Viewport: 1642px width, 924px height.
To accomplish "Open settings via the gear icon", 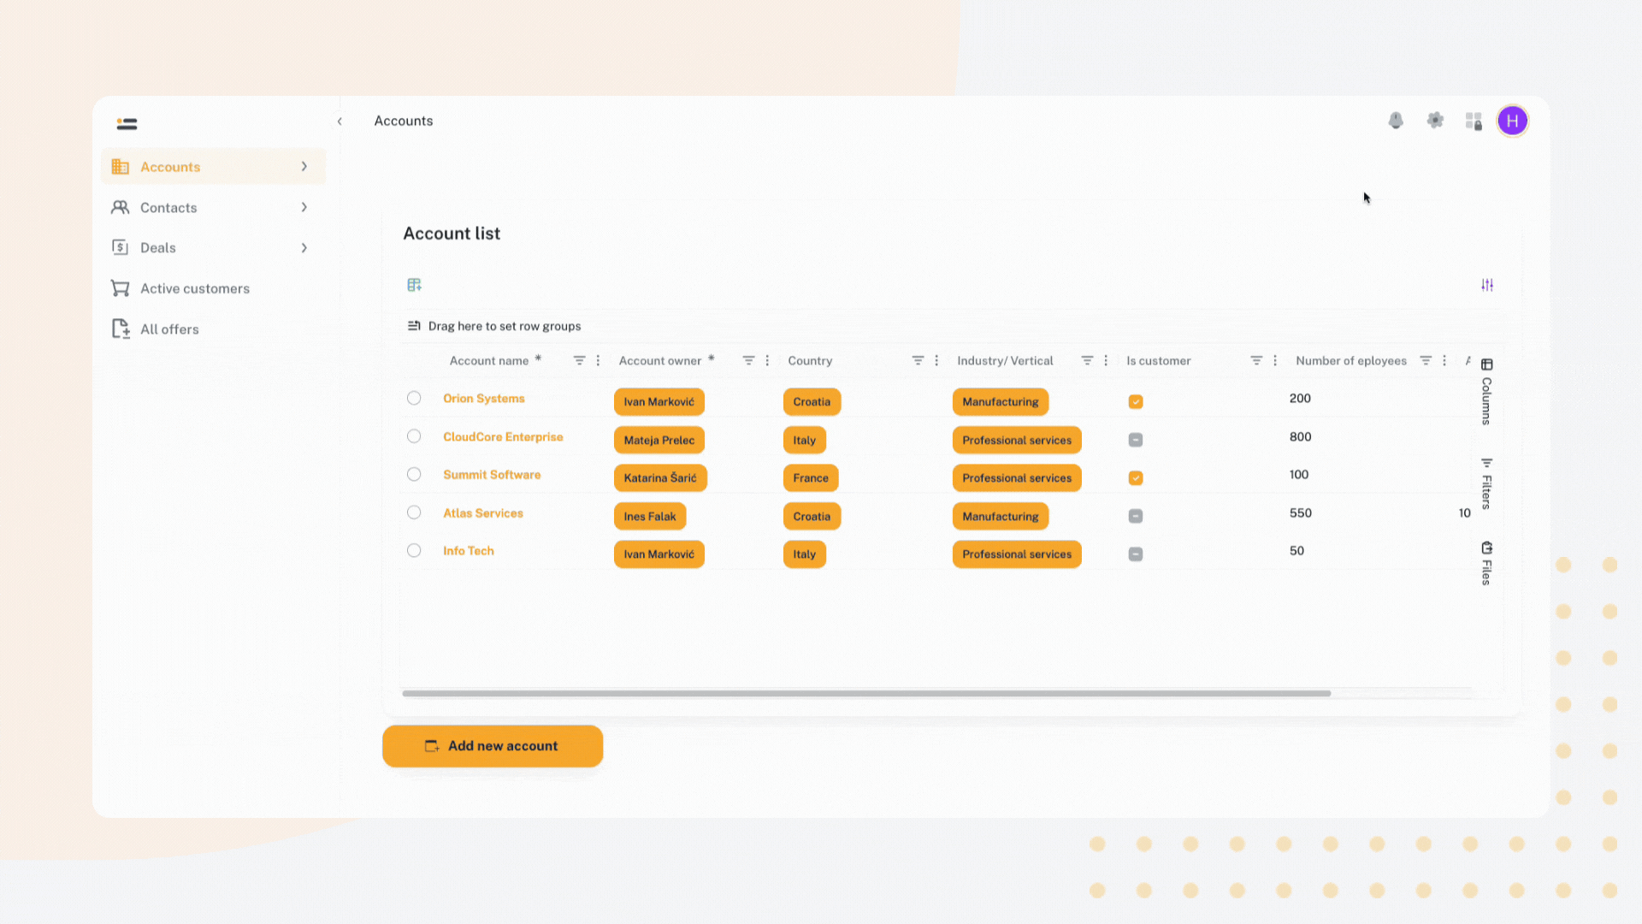I will [1435, 121].
